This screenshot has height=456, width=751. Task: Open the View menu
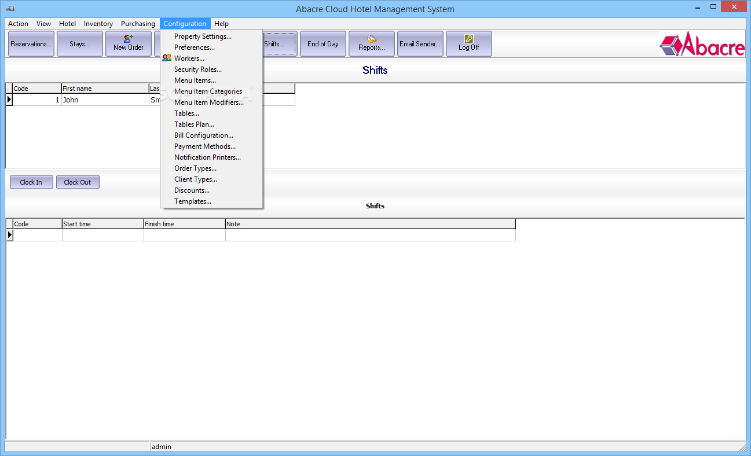pyautogui.click(x=43, y=24)
